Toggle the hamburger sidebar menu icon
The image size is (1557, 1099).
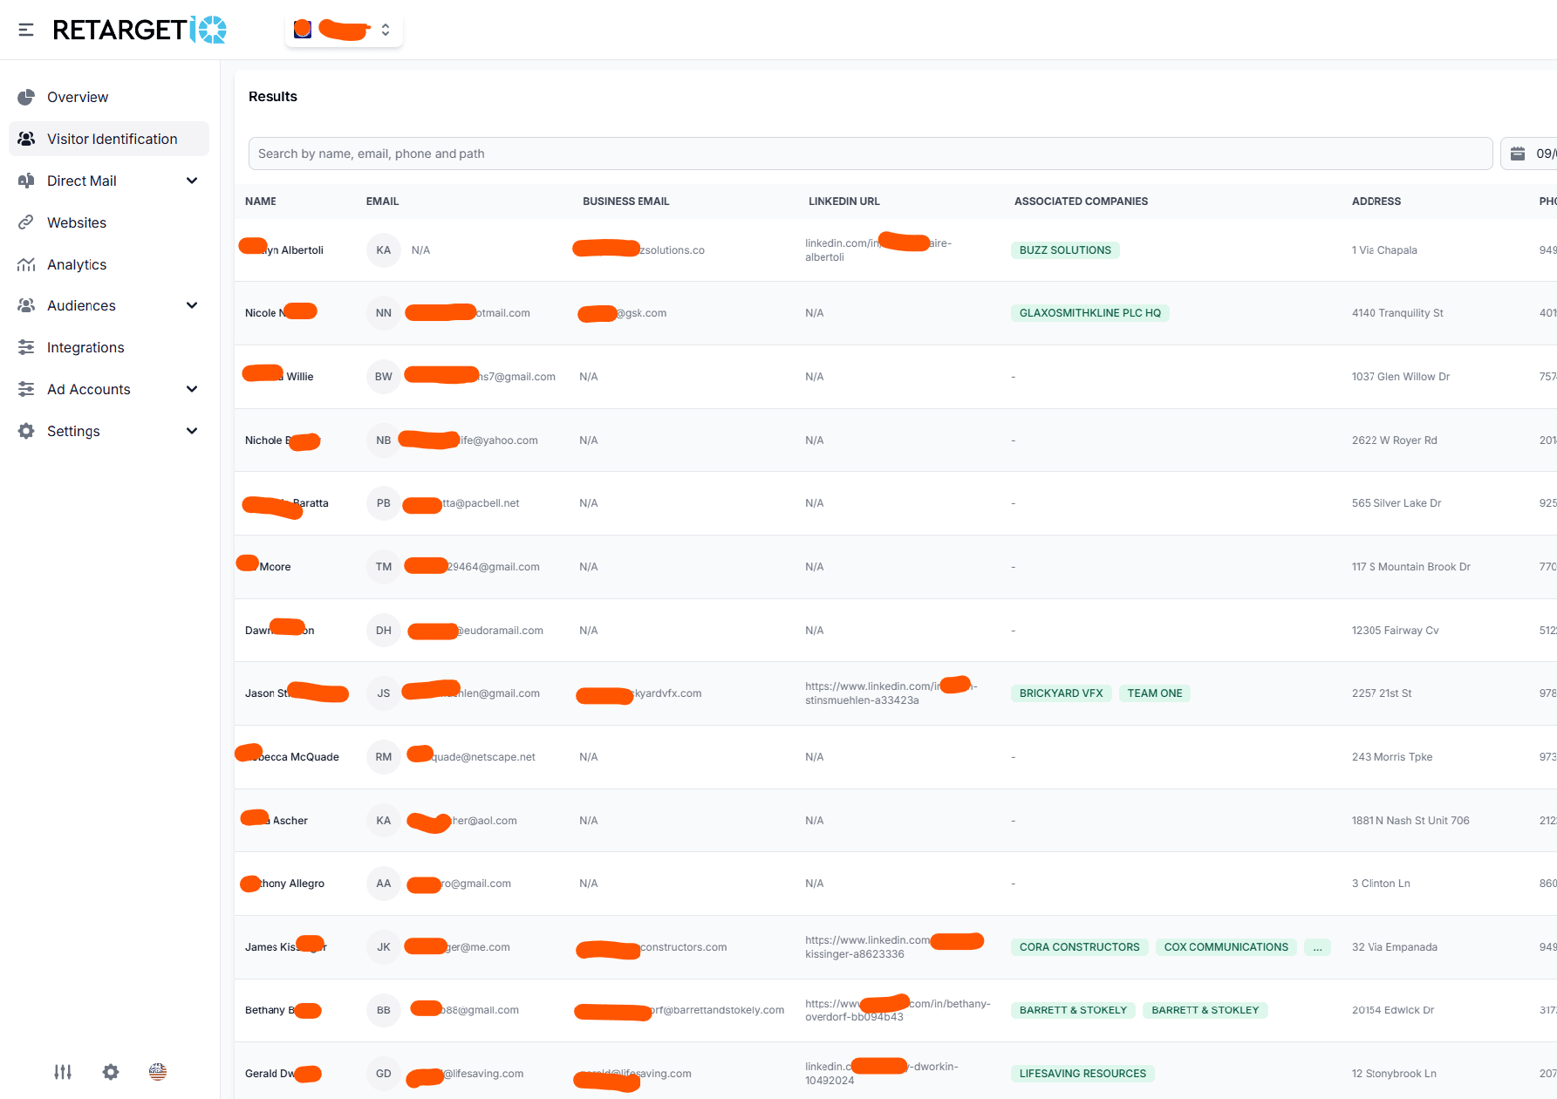(26, 30)
